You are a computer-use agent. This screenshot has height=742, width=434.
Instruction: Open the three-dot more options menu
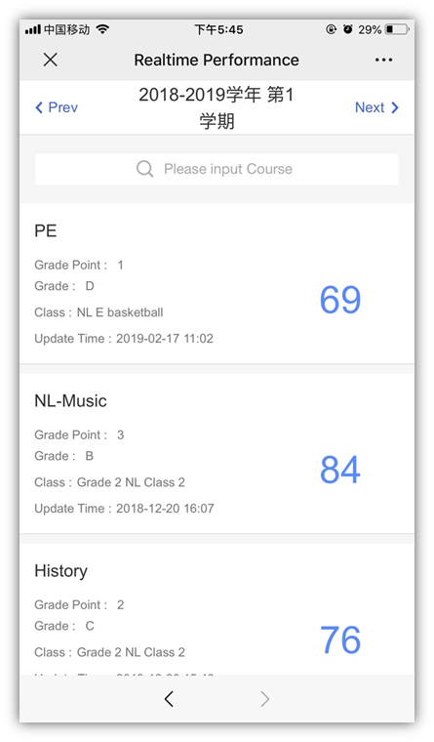383,60
